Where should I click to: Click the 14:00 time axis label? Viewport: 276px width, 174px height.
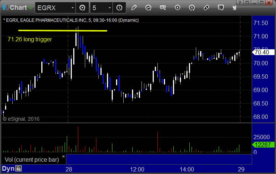[x=187, y=169]
